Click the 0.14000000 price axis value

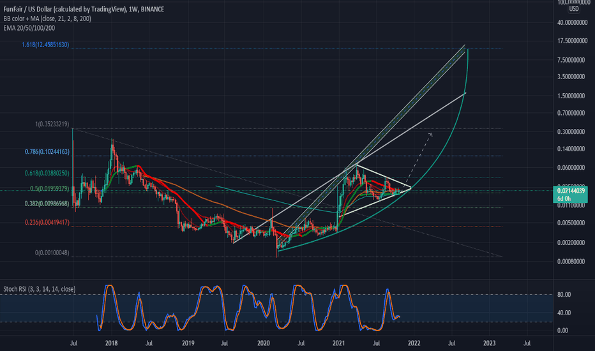(571, 149)
